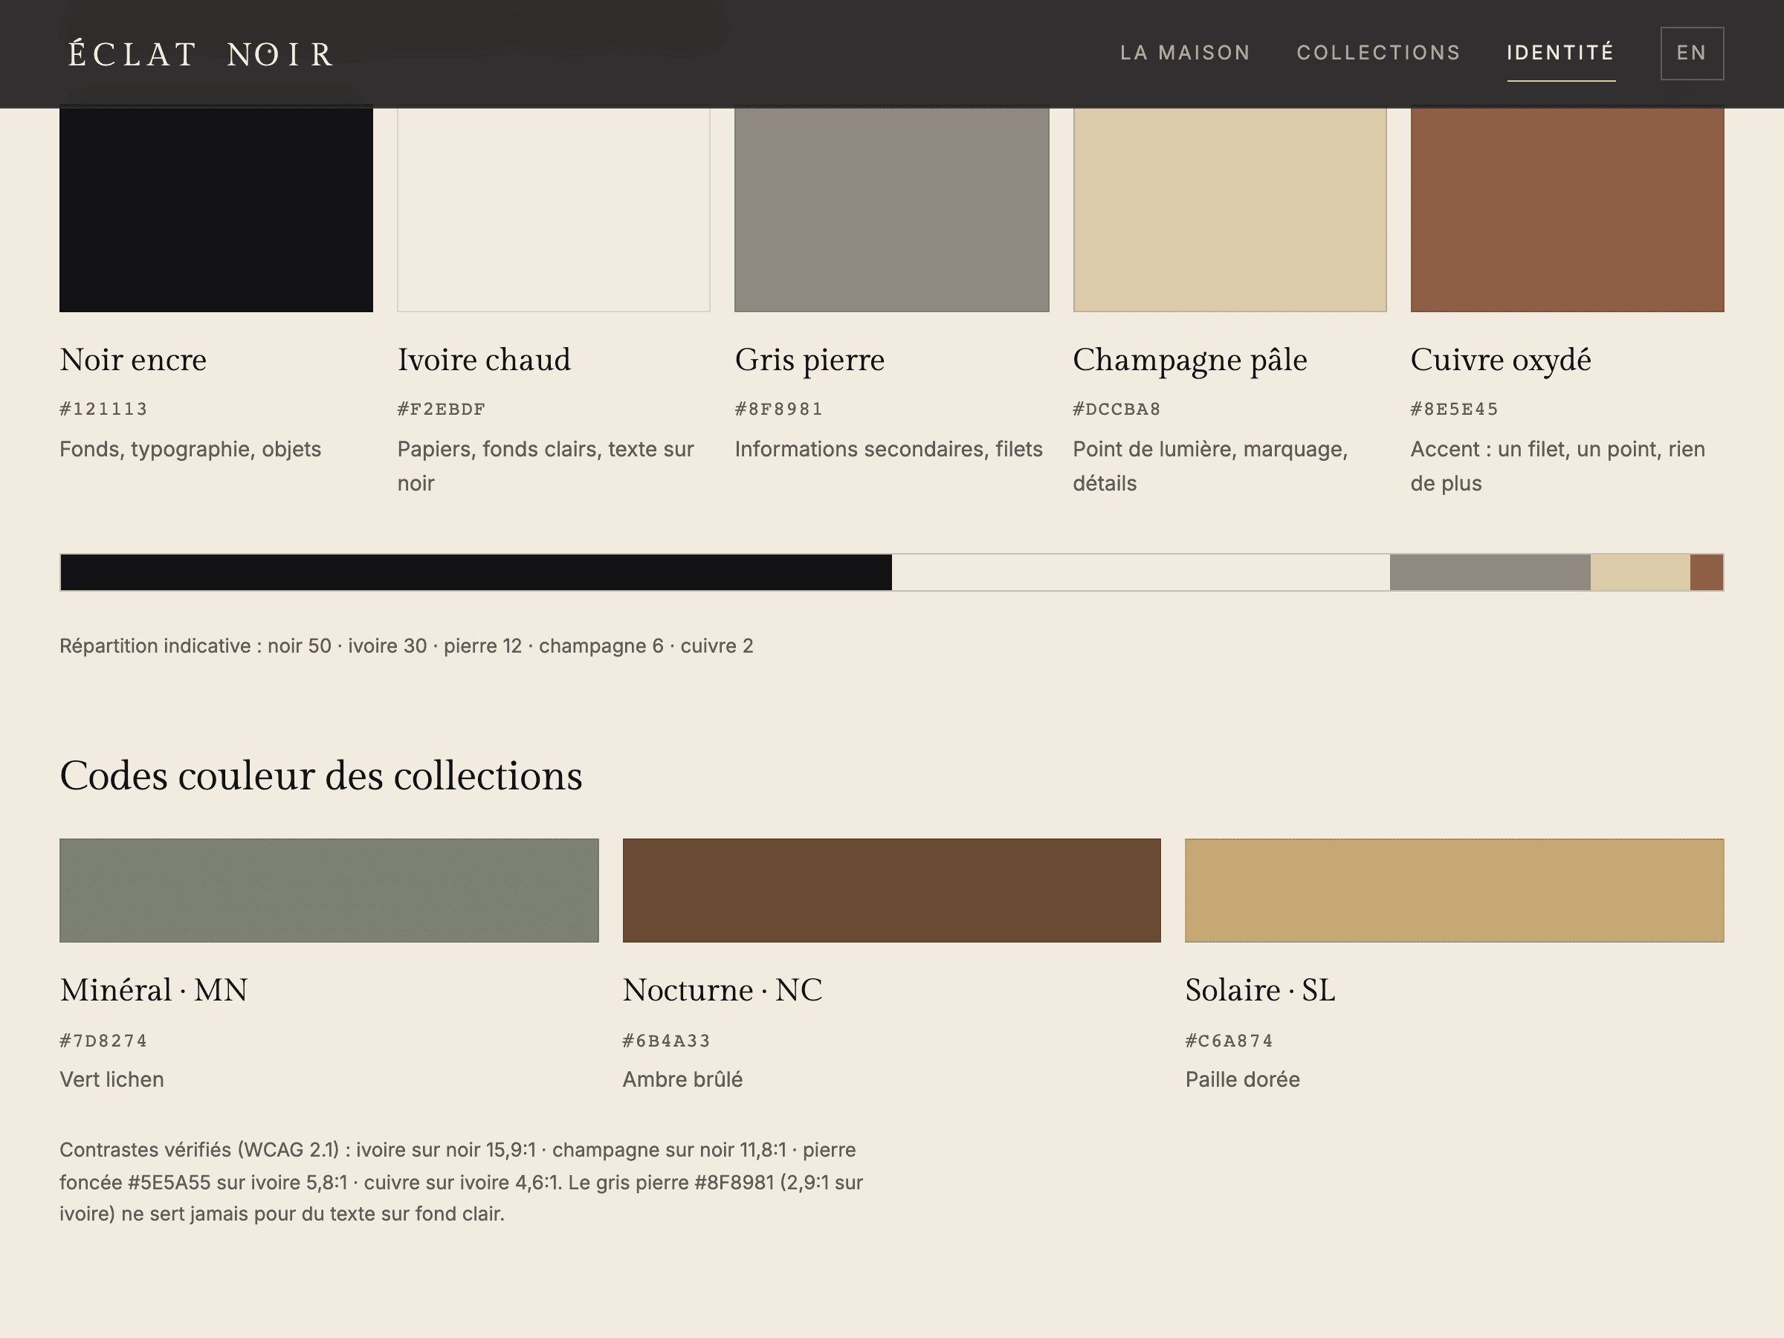Click the Ambre brûlé label

682,1079
